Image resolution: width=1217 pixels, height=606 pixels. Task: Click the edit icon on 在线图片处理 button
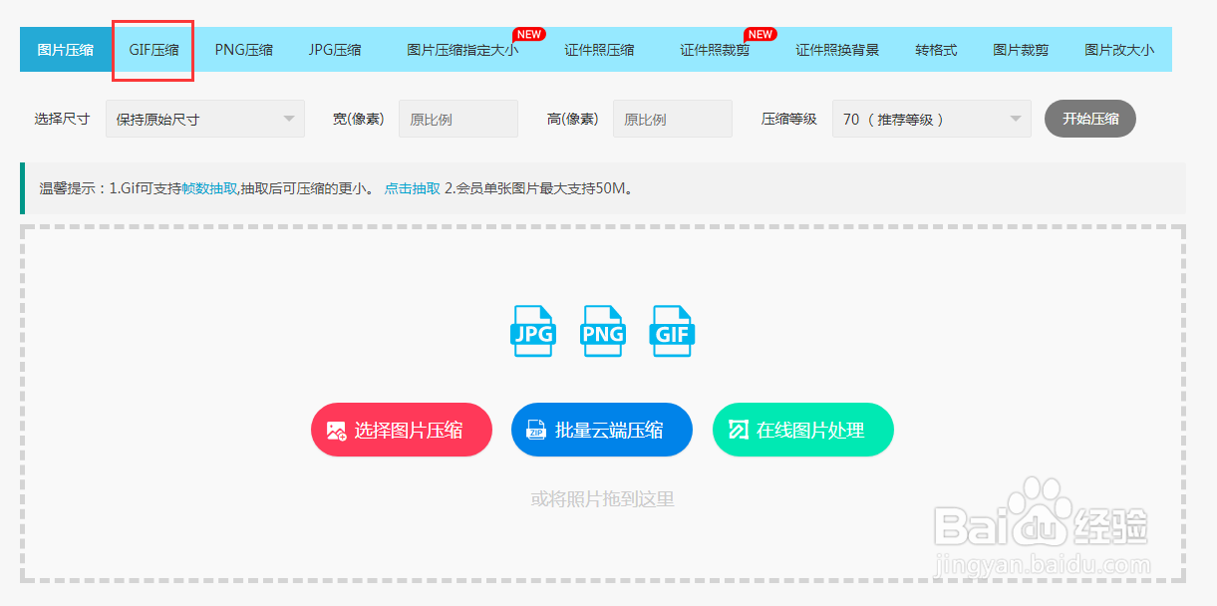(x=738, y=429)
